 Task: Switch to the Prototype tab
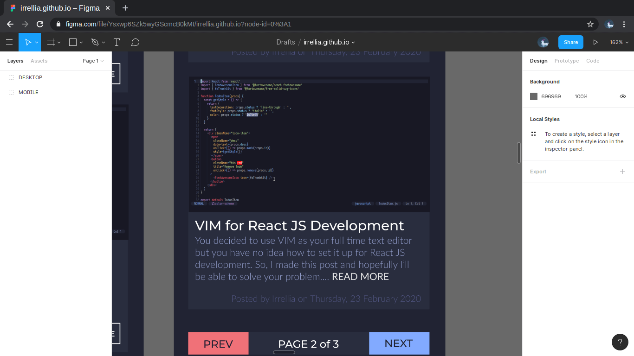pyautogui.click(x=566, y=61)
